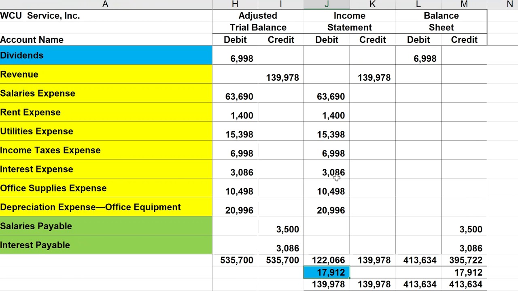
Task: Click Revenue 139,978 in Trial Balance Credit
Action: click(x=281, y=74)
